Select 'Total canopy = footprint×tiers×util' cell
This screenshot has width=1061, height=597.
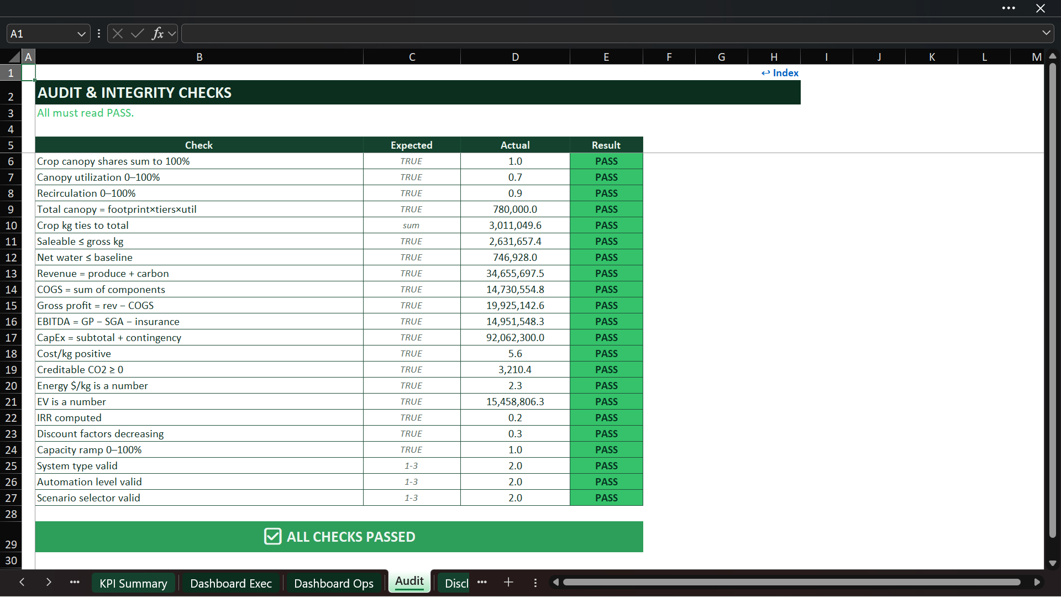click(199, 210)
